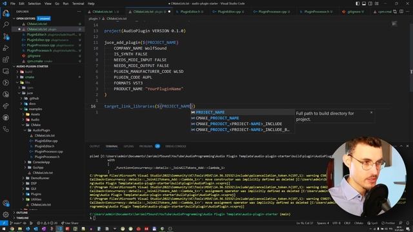Open the Run and Debug view

pyautogui.click(x=6, y=48)
